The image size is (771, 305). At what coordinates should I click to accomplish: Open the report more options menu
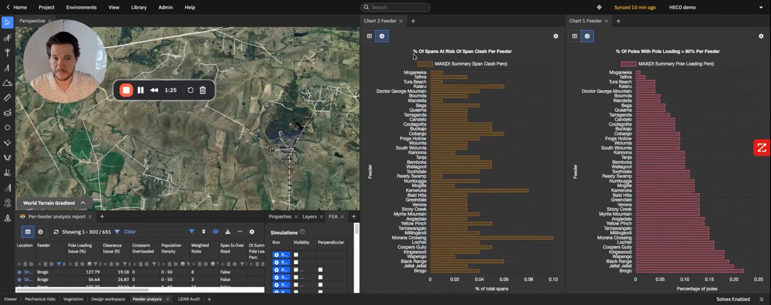click(240, 232)
